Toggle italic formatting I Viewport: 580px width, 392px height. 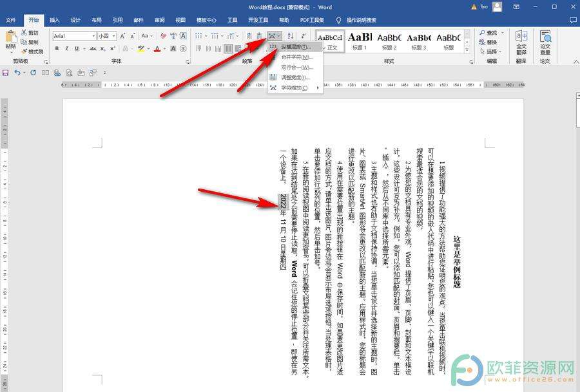tap(66, 48)
